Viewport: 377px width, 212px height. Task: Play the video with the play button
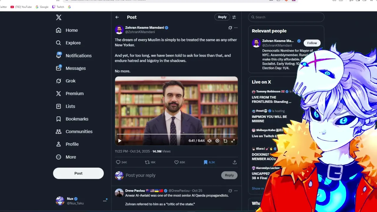[120, 141]
